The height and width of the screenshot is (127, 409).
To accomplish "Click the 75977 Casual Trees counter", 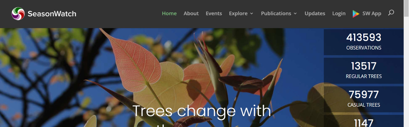I will [363, 99].
